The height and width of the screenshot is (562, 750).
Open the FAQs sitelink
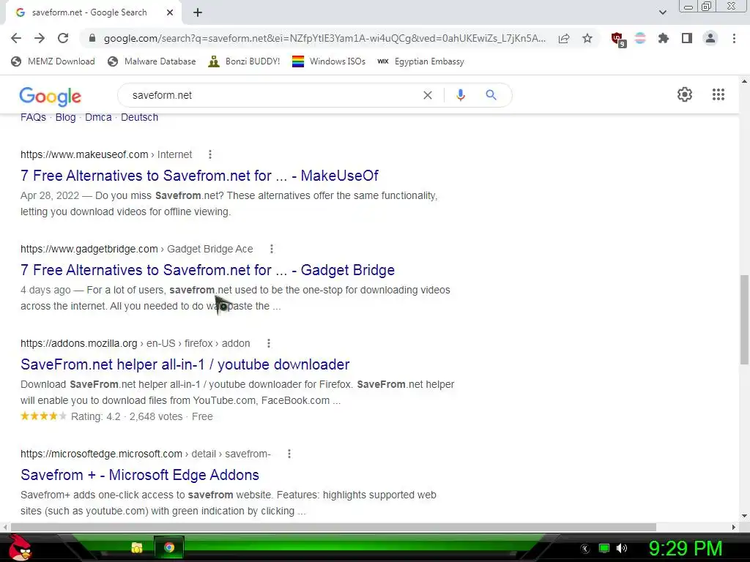tap(33, 117)
